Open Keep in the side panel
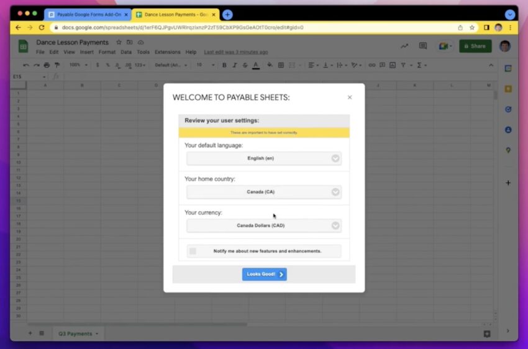 click(x=508, y=89)
